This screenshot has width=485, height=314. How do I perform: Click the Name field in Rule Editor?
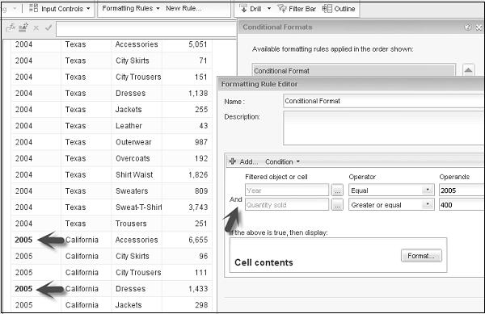383,101
